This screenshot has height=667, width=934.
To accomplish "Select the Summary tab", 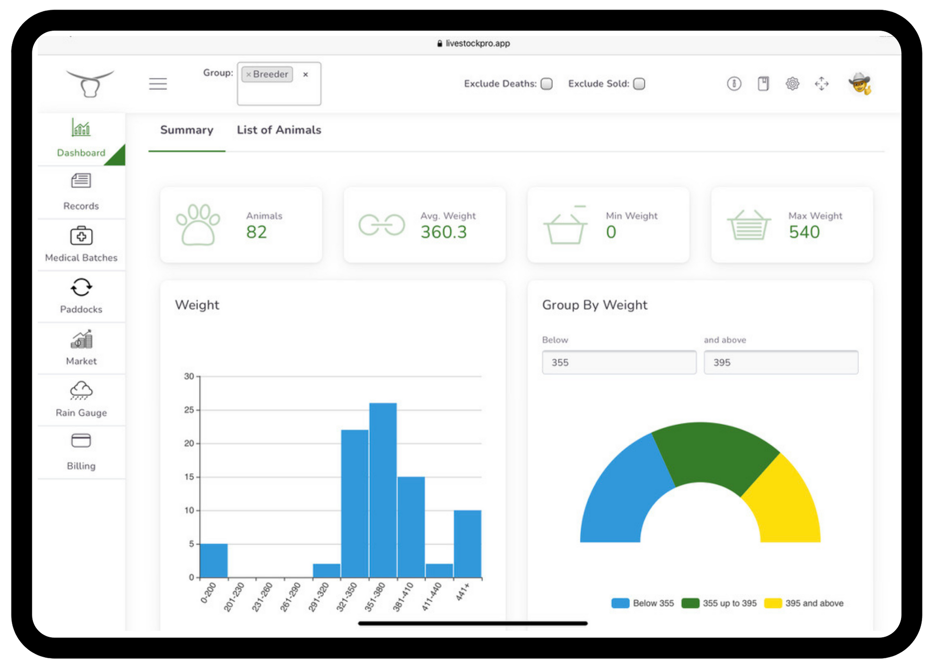I will [x=187, y=130].
